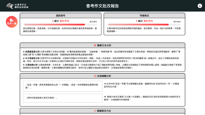Click the arrow before the 在這一天裡 suggestion
Image resolution: width=205 pixels, height=115 pixels.
pyautogui.click(x=105, y=84)
